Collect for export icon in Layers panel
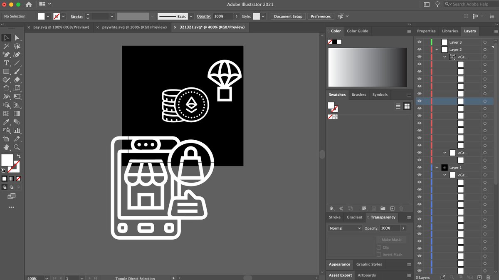This screenshot has width=499, height=280. 443,277
